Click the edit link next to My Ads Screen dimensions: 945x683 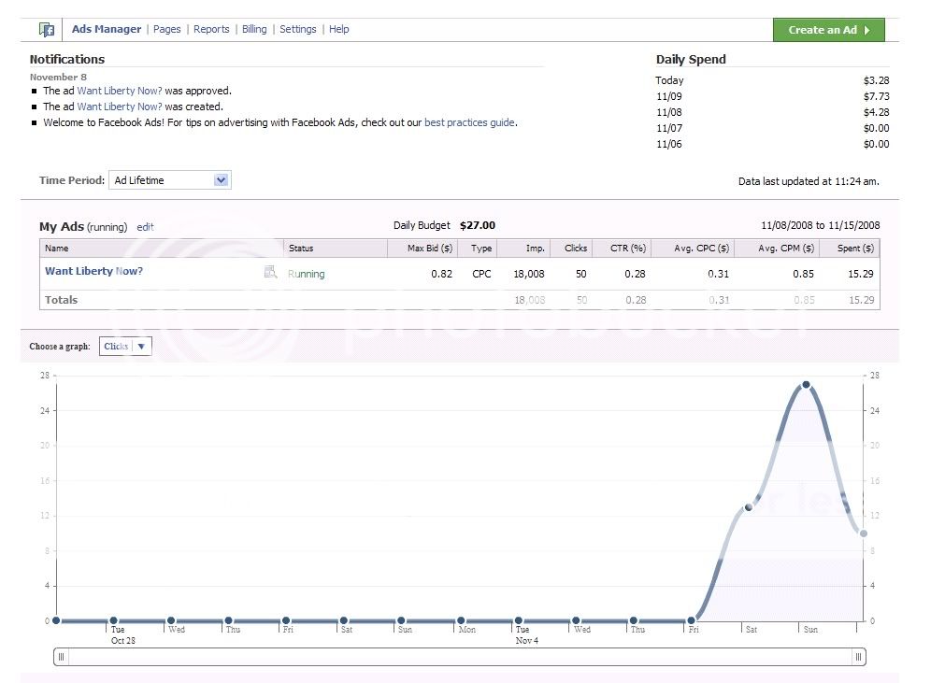click(x=145, y=227)
